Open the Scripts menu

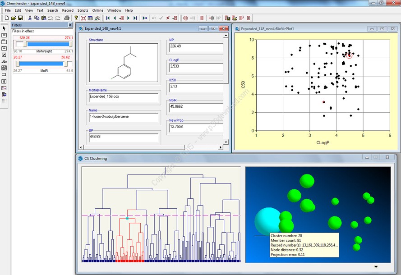point(83,10)
